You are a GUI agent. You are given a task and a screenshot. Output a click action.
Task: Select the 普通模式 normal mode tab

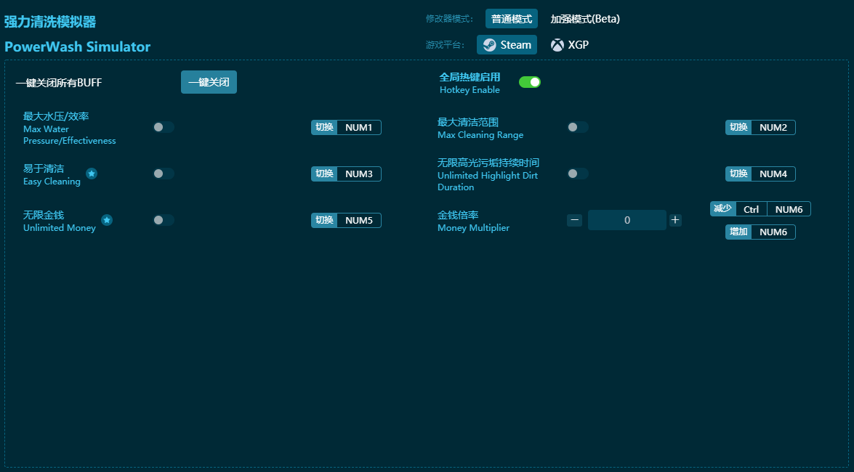512,19
